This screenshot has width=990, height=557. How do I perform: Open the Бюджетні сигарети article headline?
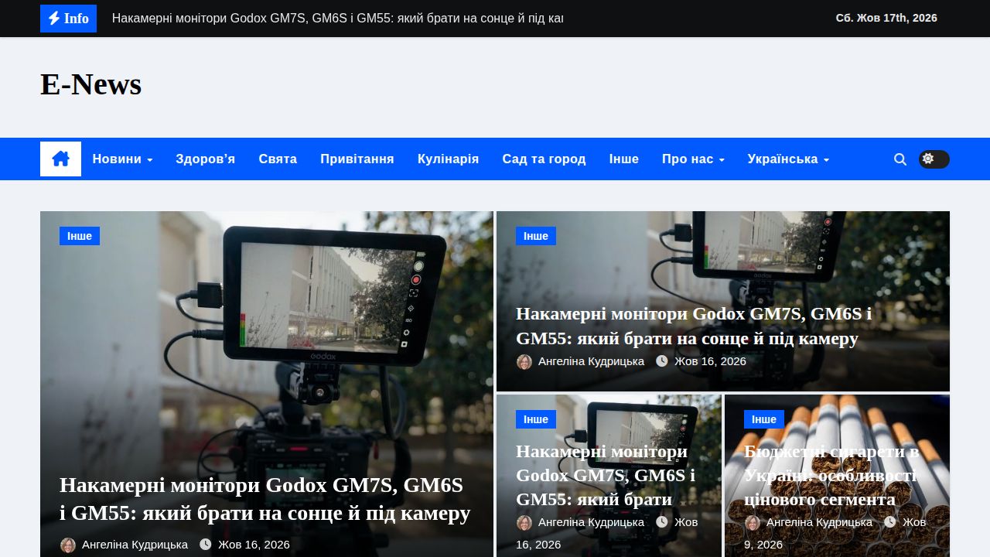coord(831,475)
